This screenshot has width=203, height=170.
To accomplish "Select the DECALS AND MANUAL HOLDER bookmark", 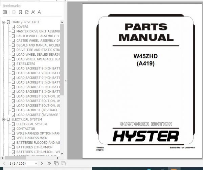I will (x=38, y=45).
